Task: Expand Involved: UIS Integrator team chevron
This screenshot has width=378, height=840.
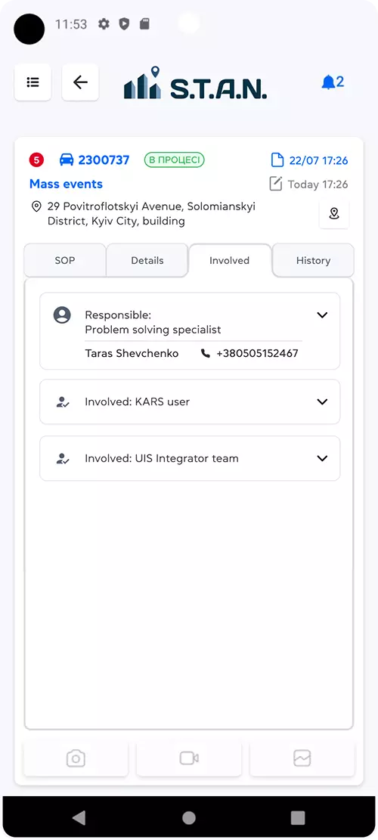Action: click(x=322, y=459)
